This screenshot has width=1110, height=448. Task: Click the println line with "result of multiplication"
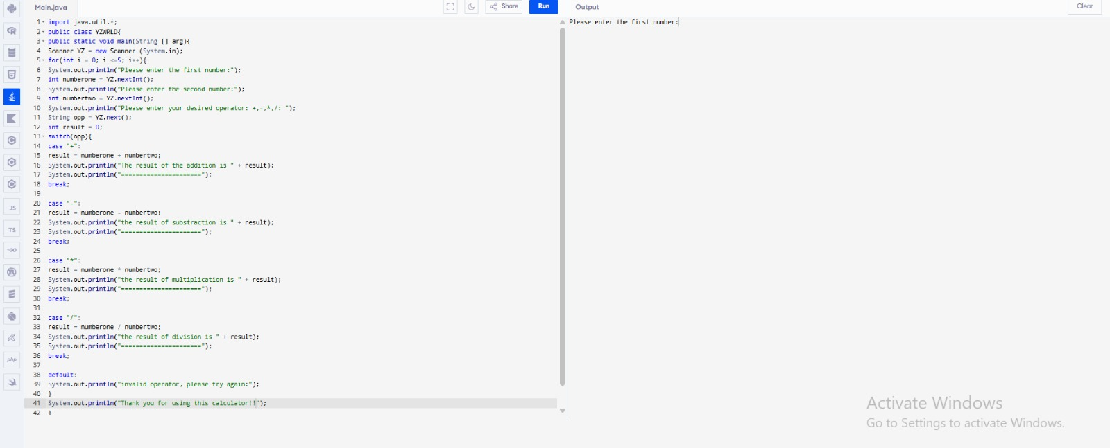(164, 280)
